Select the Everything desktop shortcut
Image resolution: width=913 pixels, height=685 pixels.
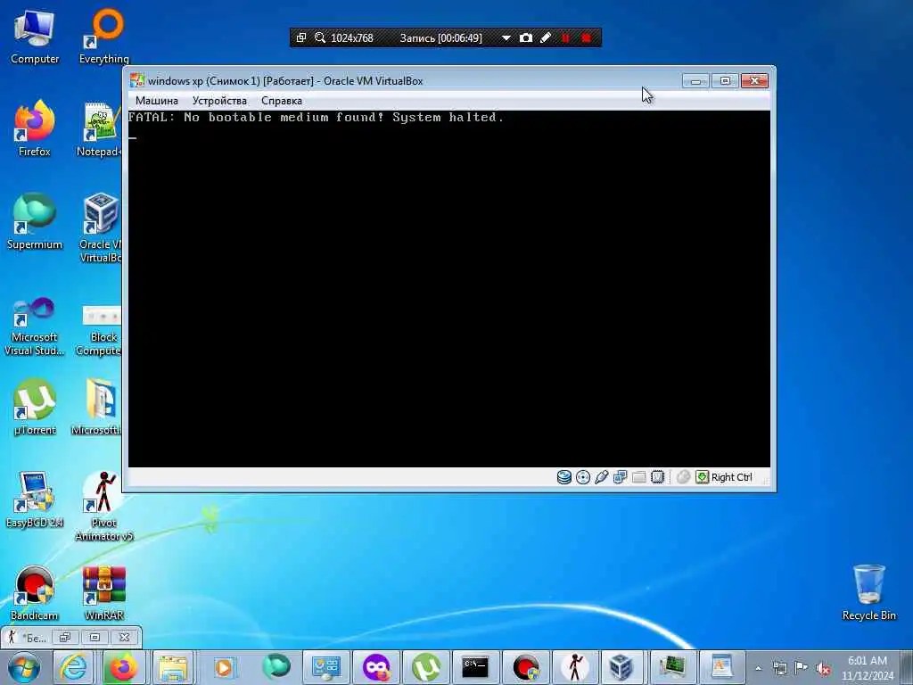point(104,37)
